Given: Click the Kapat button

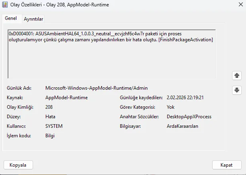Looking at the screenshot, I should (x=226, y=165).
